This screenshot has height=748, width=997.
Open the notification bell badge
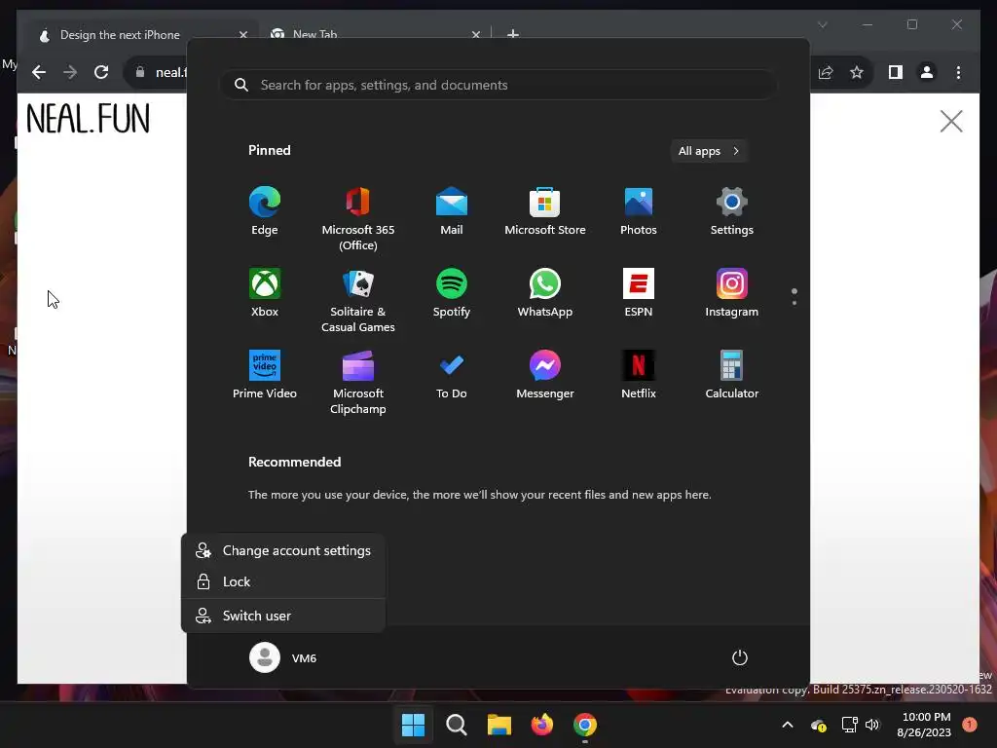970,725
